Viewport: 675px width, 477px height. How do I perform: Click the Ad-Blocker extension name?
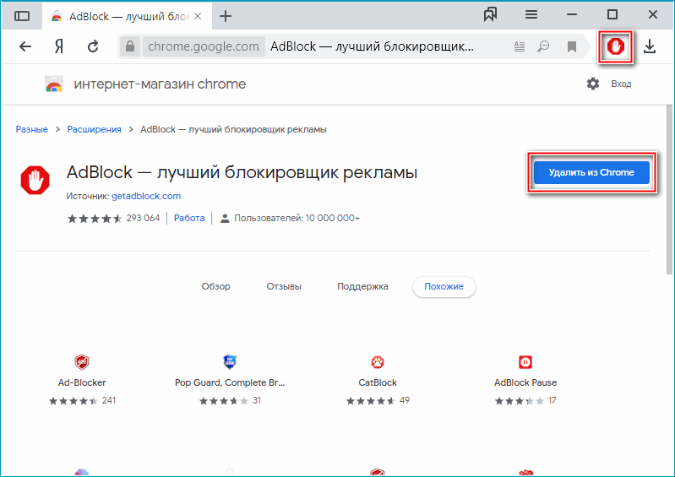click(x=82, y=382)
